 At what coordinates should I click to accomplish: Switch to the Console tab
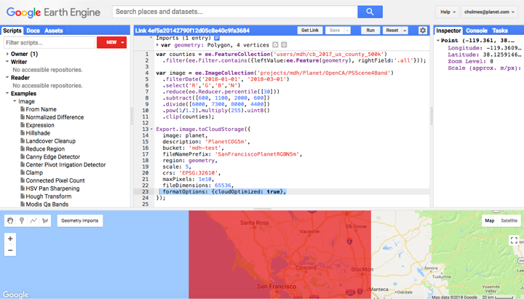(x=477, y=31)
